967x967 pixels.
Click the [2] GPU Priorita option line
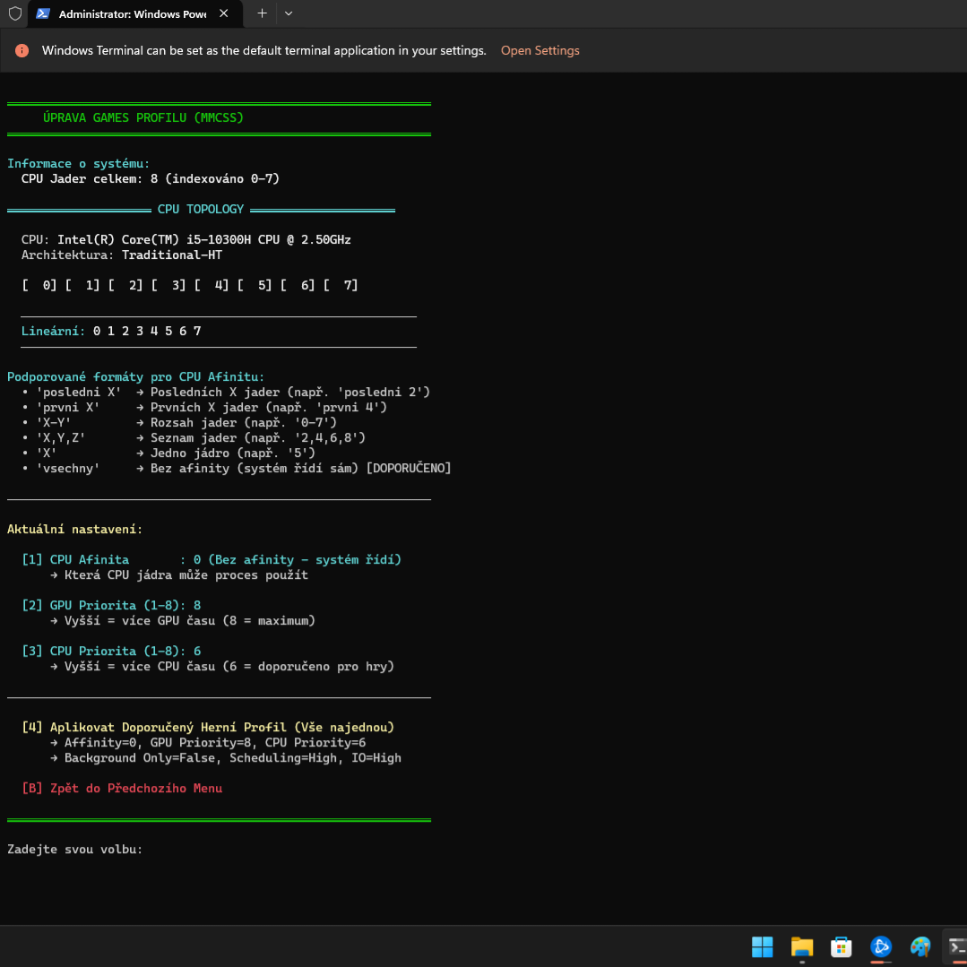coord(111,606)
